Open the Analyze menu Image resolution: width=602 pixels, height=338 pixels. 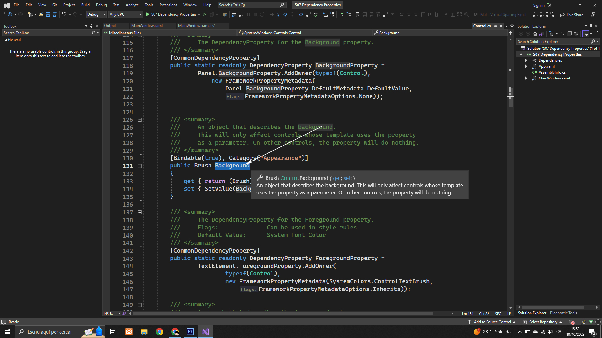(132, 5)
